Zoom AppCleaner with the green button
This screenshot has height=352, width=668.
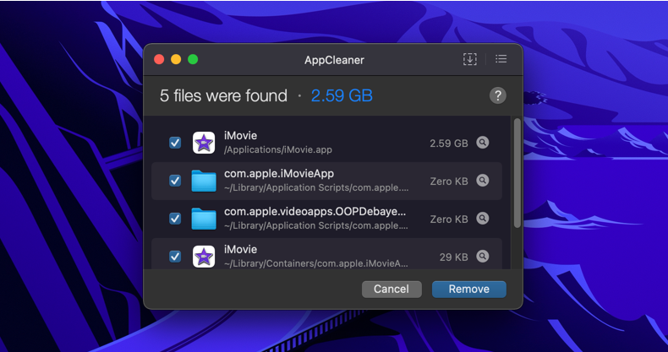coord(193,60)
